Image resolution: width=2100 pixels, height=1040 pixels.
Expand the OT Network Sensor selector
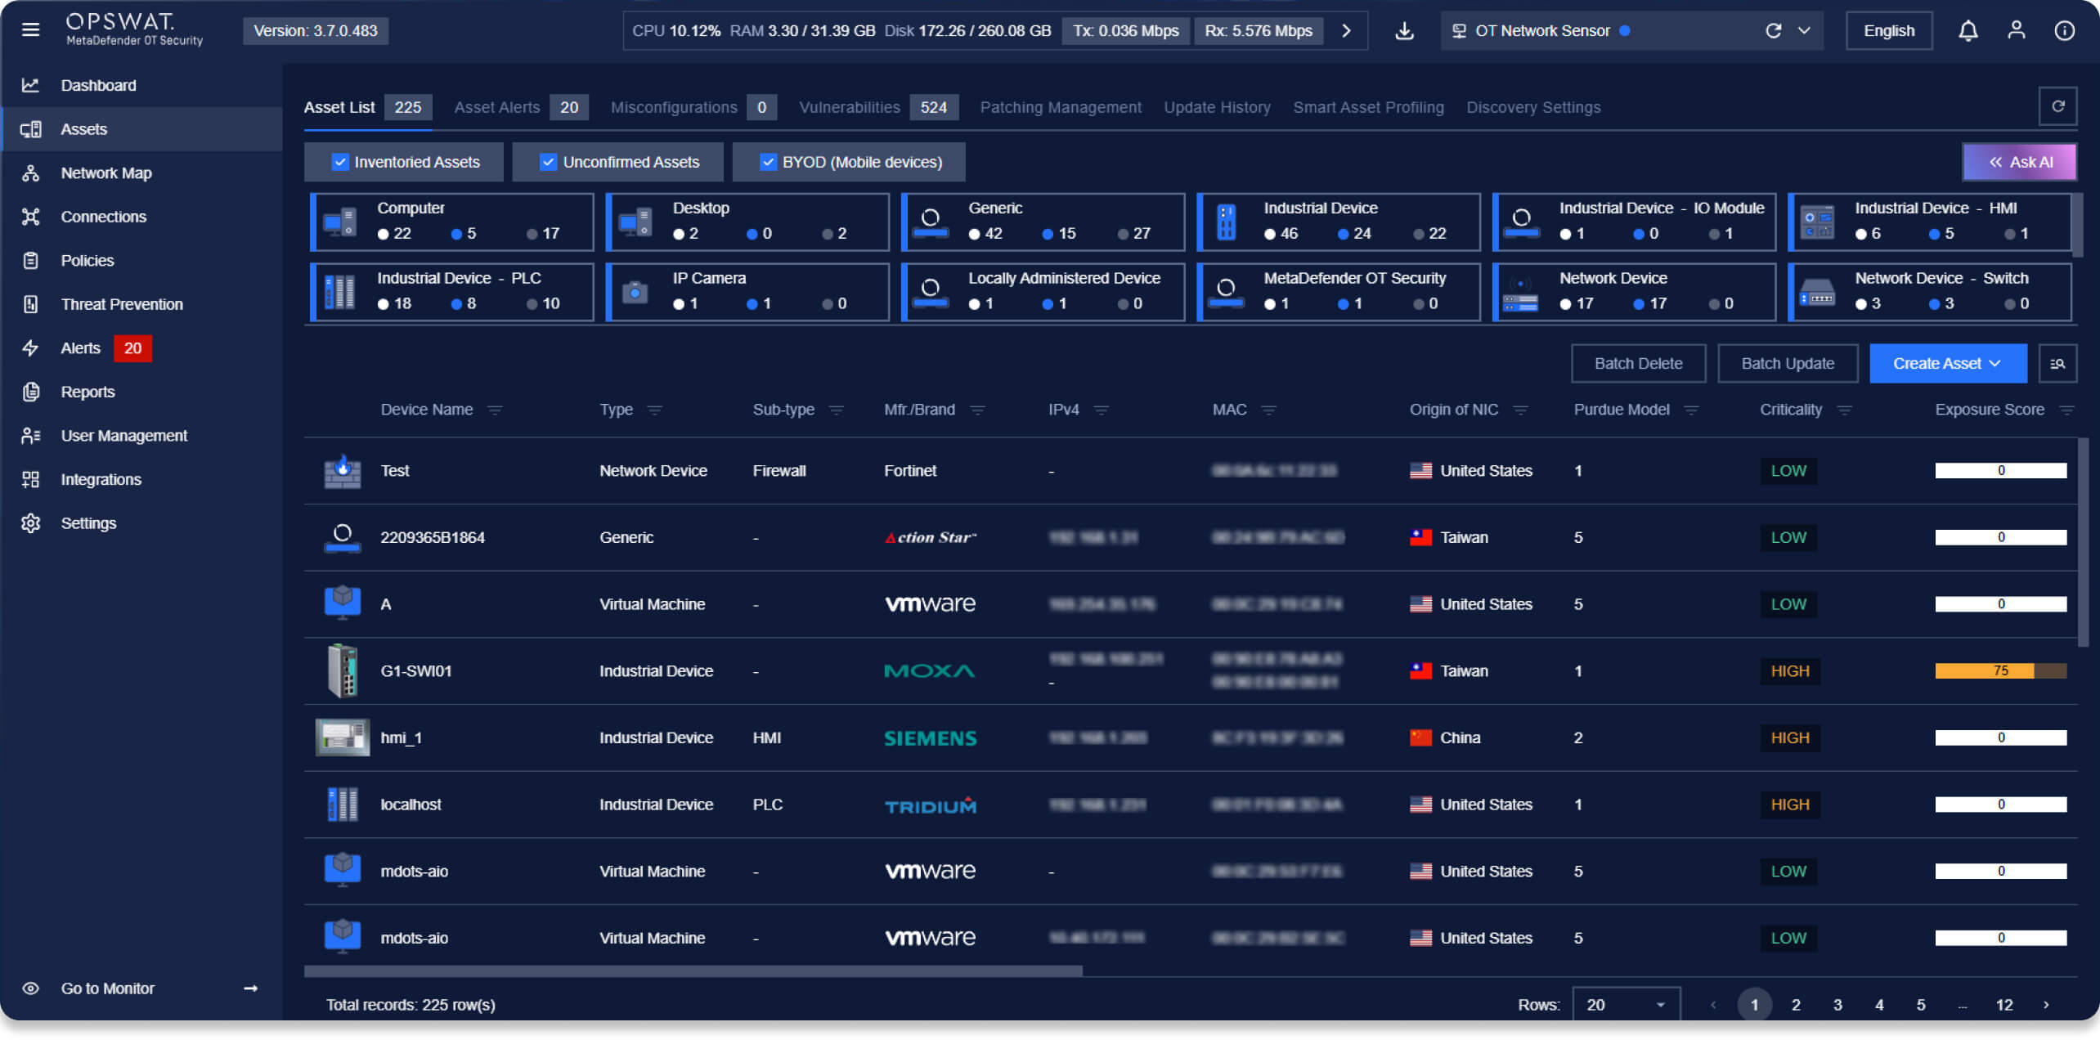point(1804,31)
